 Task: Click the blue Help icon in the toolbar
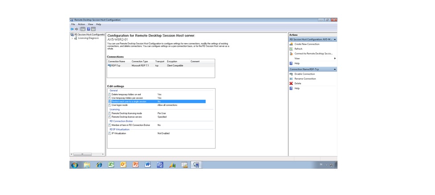point(89,29)
